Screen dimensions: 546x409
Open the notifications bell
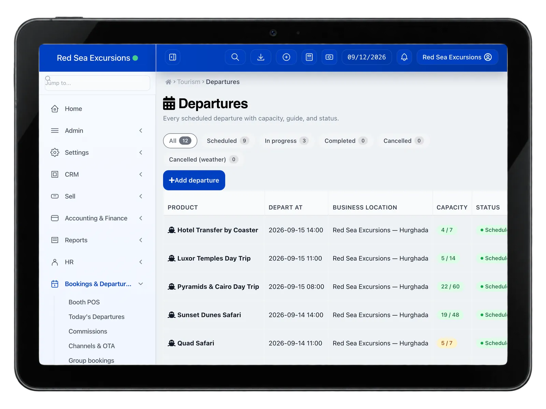coord(404,57)
